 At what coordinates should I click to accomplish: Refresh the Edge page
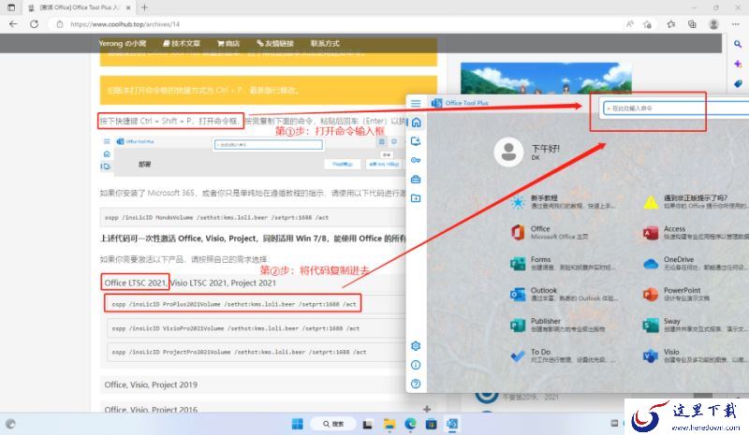34,24
